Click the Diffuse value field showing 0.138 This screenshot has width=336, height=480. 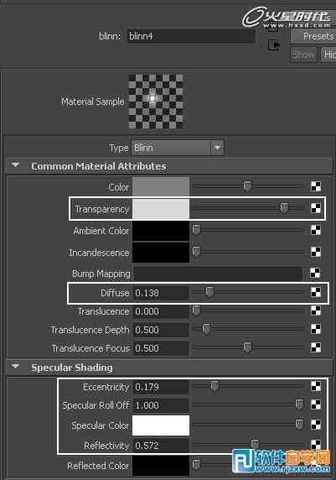tap(161, 293)
